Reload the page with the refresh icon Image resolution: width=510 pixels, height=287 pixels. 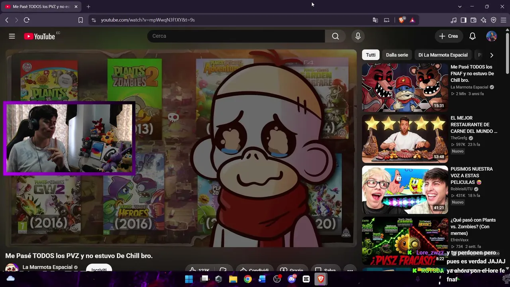(x=27, y=20)
